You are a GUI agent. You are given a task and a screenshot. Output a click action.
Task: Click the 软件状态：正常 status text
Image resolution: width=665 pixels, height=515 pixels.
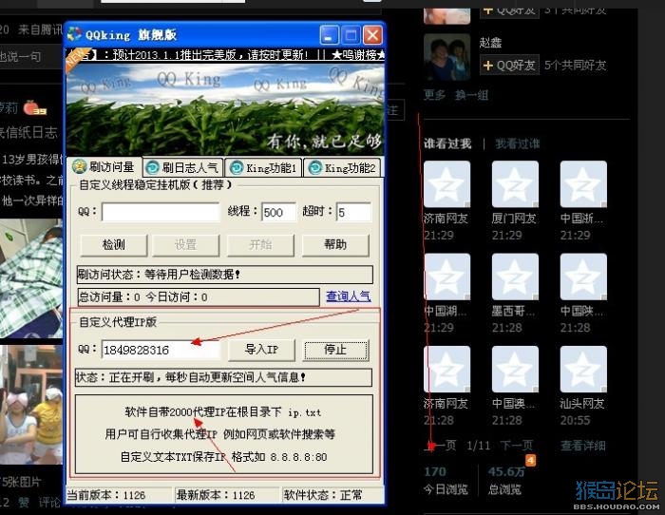coord(323,495)
